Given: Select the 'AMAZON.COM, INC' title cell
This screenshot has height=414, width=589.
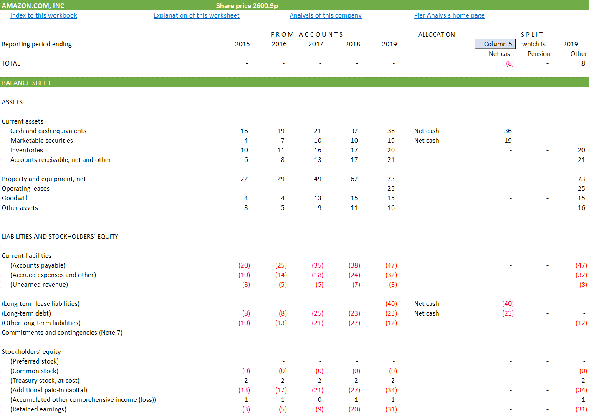Looking at the screenshot, I should point(33,5).
